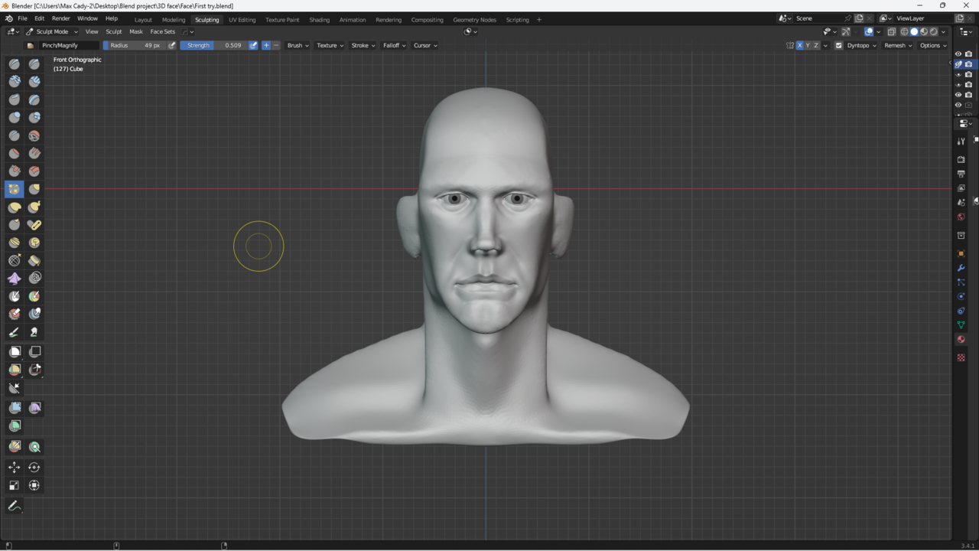Viewport: 979px width, 551px height.
Task: Open World properties tab
Action: [961, 217]
